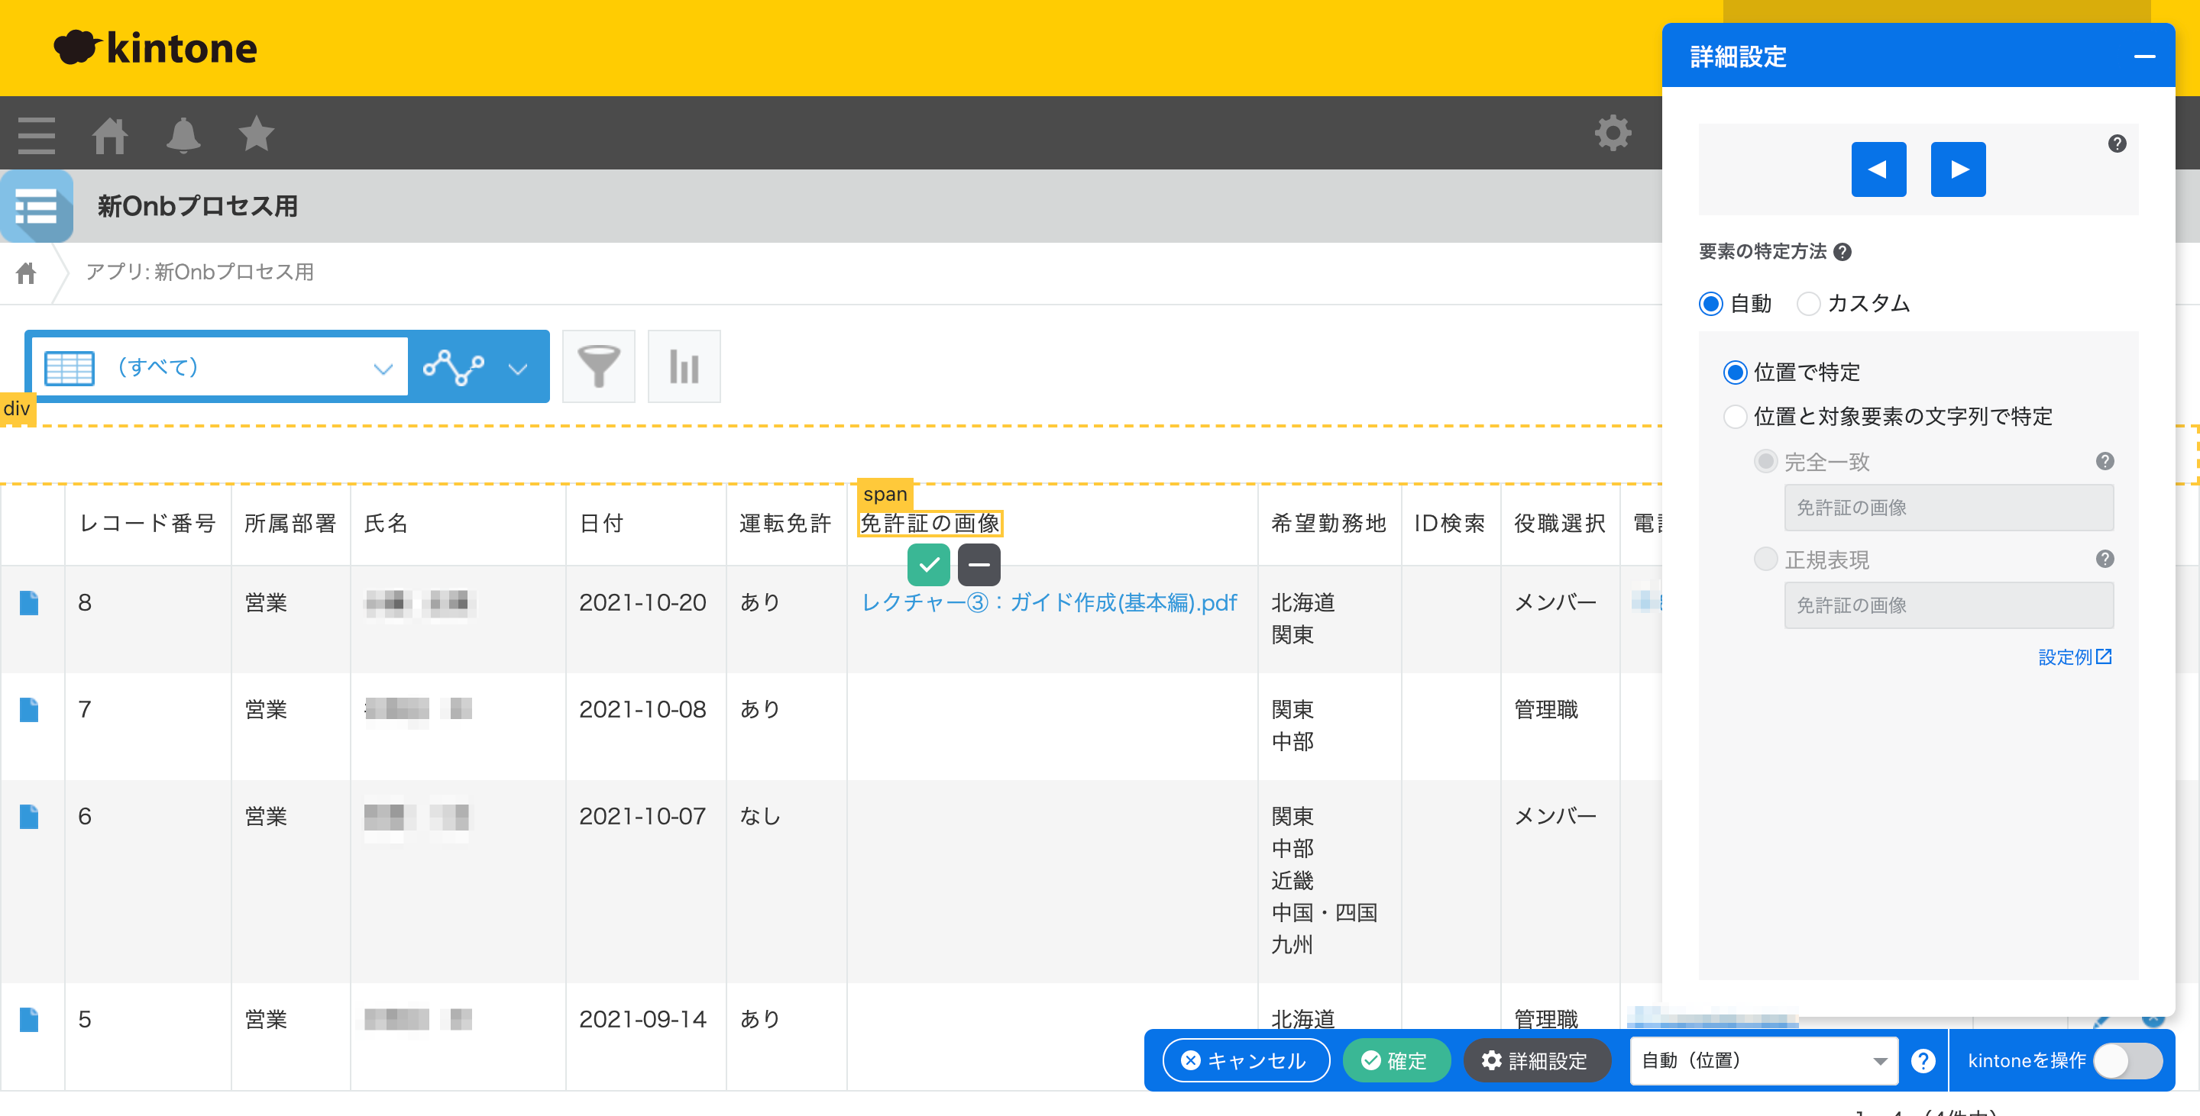Open the settings gear in the header

click(x=1613, y=133)
